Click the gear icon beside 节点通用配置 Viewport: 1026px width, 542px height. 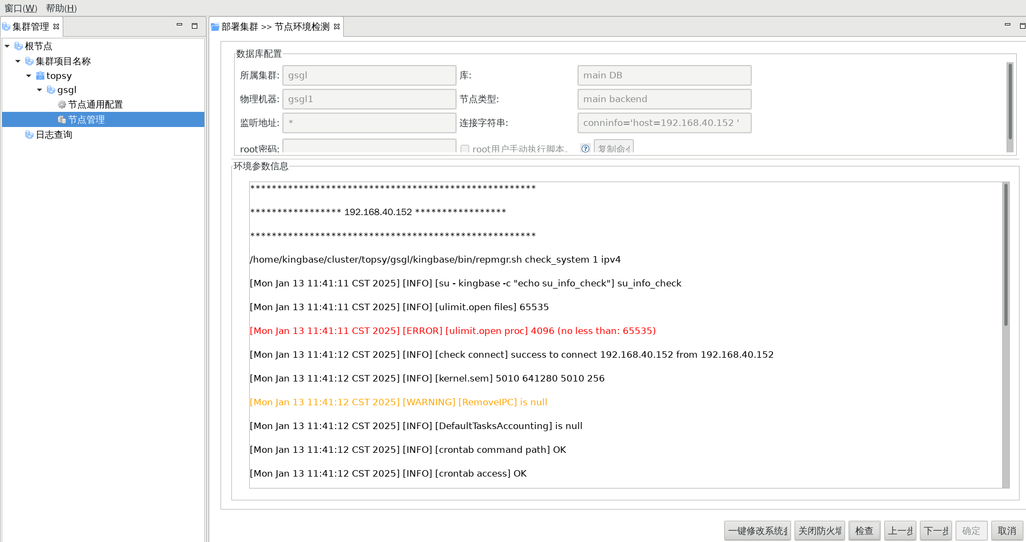62,104
